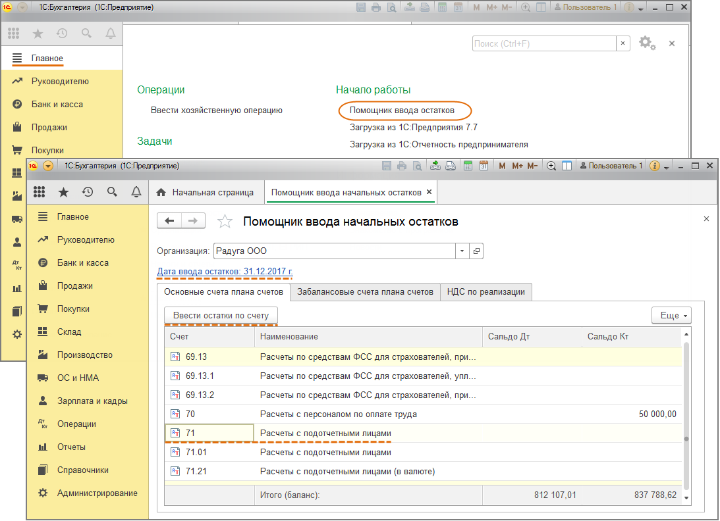
Task: Select account row 71.21
Action: pos(423,472)
